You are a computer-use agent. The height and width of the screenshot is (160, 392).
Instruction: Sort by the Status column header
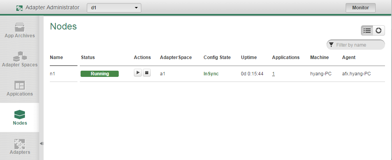[x=88, y=57]
